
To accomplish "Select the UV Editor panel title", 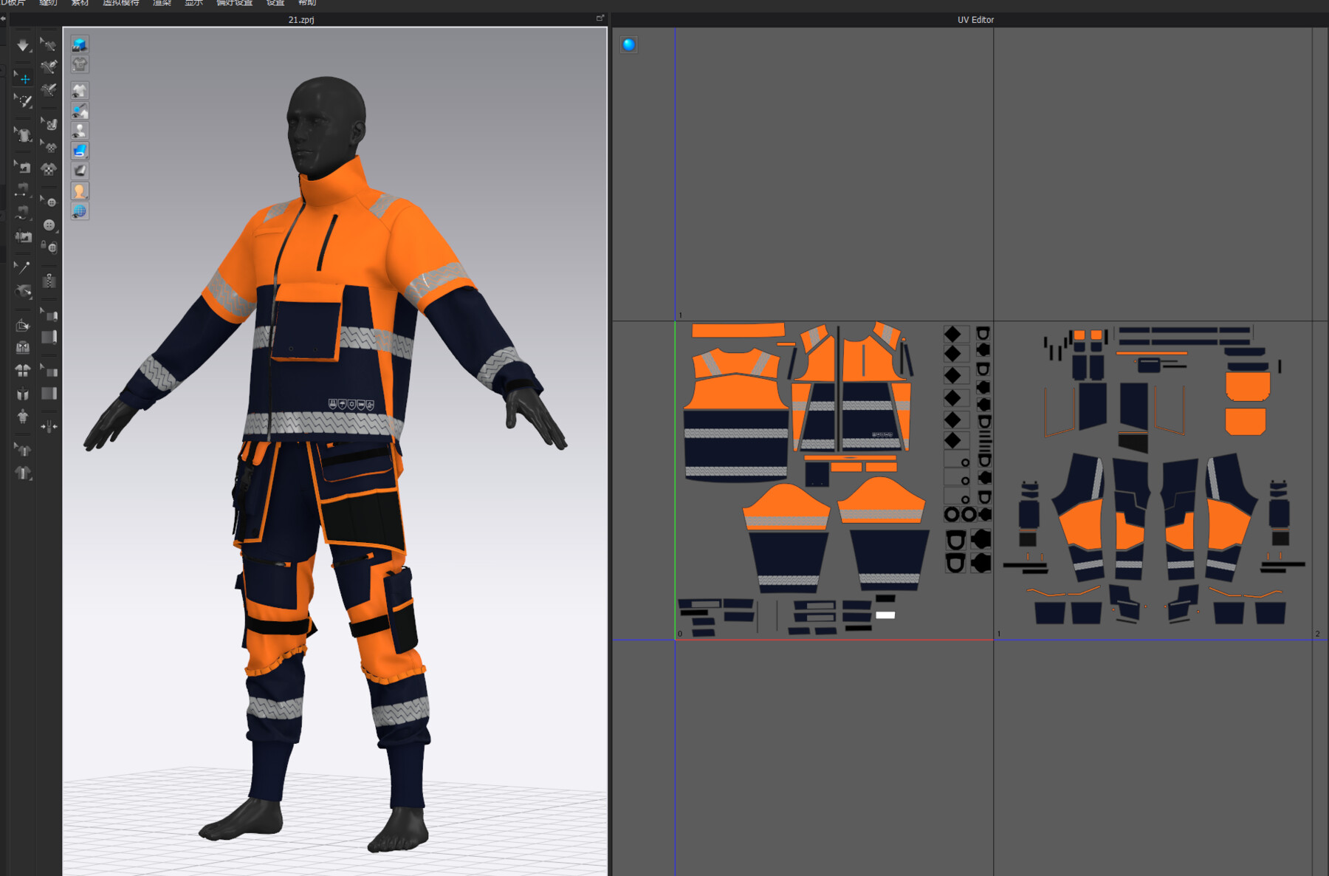I will (x=975, y=20).
